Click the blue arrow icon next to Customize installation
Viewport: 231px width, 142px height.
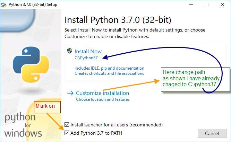click(x=70, y=93)
